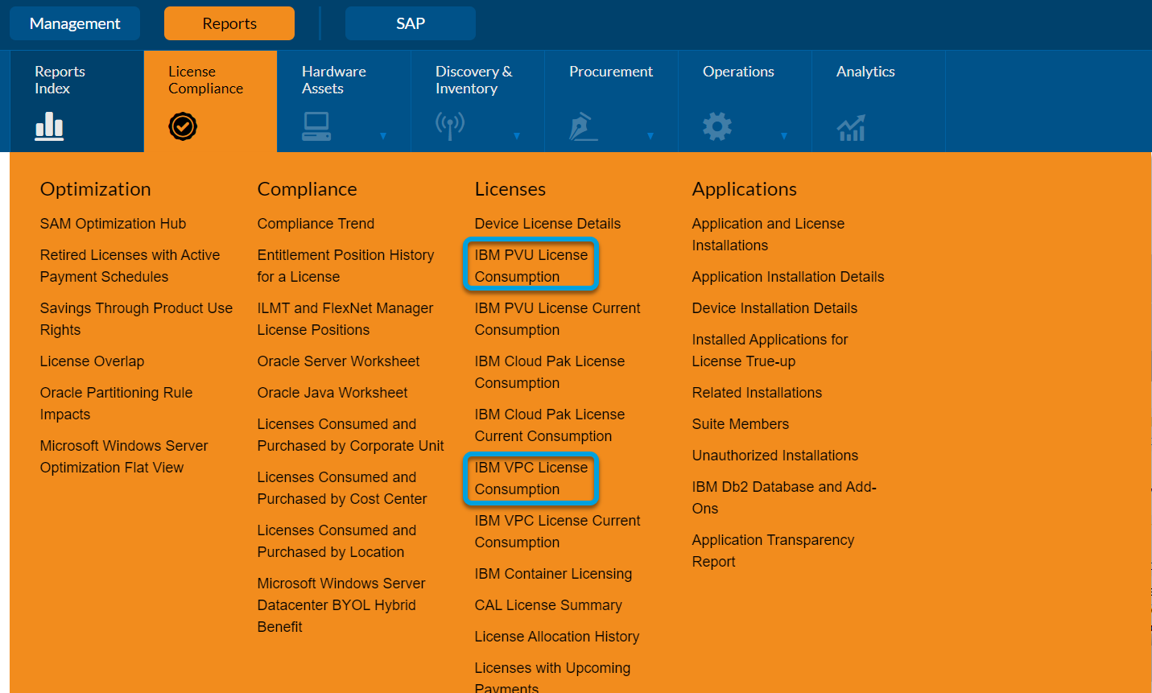Open Oracle Java Worksheet
Screen dimensions: 1152x693
click(332, 393)
